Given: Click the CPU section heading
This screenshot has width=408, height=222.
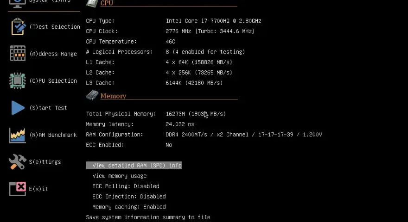Looking at the screenshot, I should [107, 3].
